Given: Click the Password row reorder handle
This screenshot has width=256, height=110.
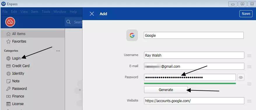Looking at the screenshot, I should [x=249, y=84].
